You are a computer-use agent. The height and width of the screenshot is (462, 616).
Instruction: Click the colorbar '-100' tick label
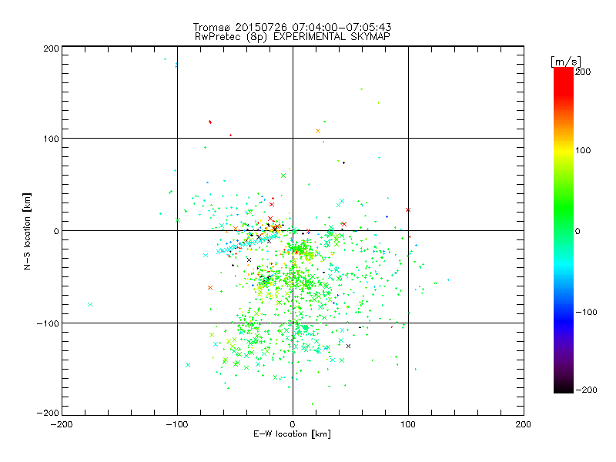coord(586,312)
